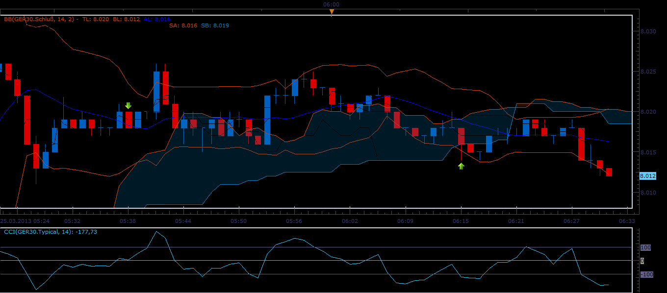Select the CCI 100 level label
Viewport: 667px width, 293px height.
(x=646, y=247)
